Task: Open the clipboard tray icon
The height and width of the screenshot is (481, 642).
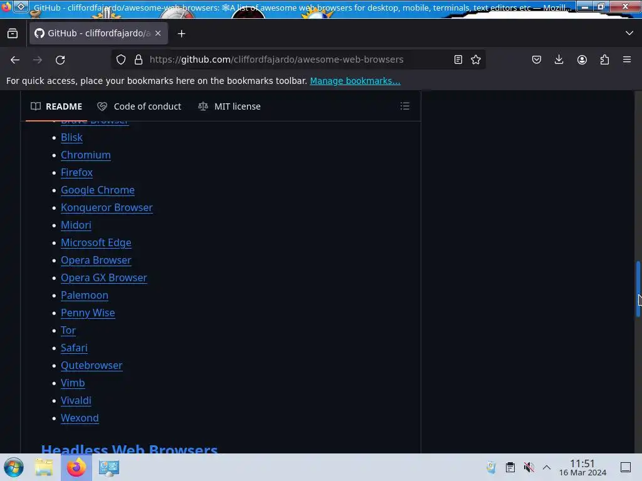Action: (510, 467)
